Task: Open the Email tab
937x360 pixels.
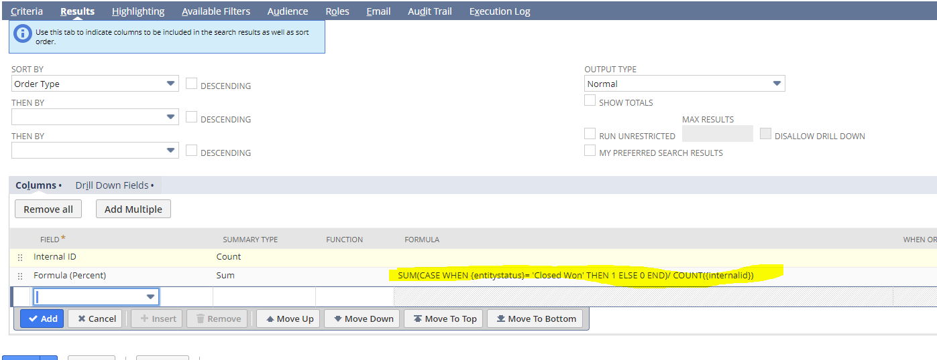Action: click(378, 11)
